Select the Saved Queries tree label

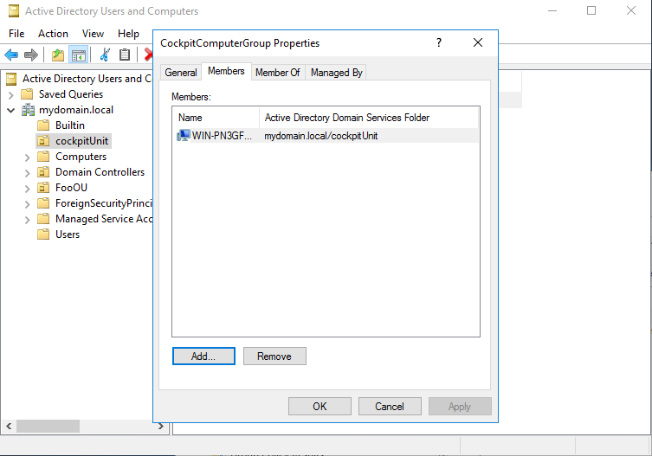71,94
